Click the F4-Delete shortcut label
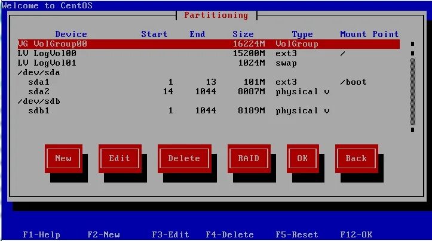 [230, 234]
